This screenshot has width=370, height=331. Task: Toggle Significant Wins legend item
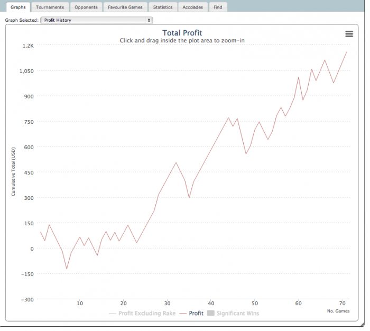point(233,314)
